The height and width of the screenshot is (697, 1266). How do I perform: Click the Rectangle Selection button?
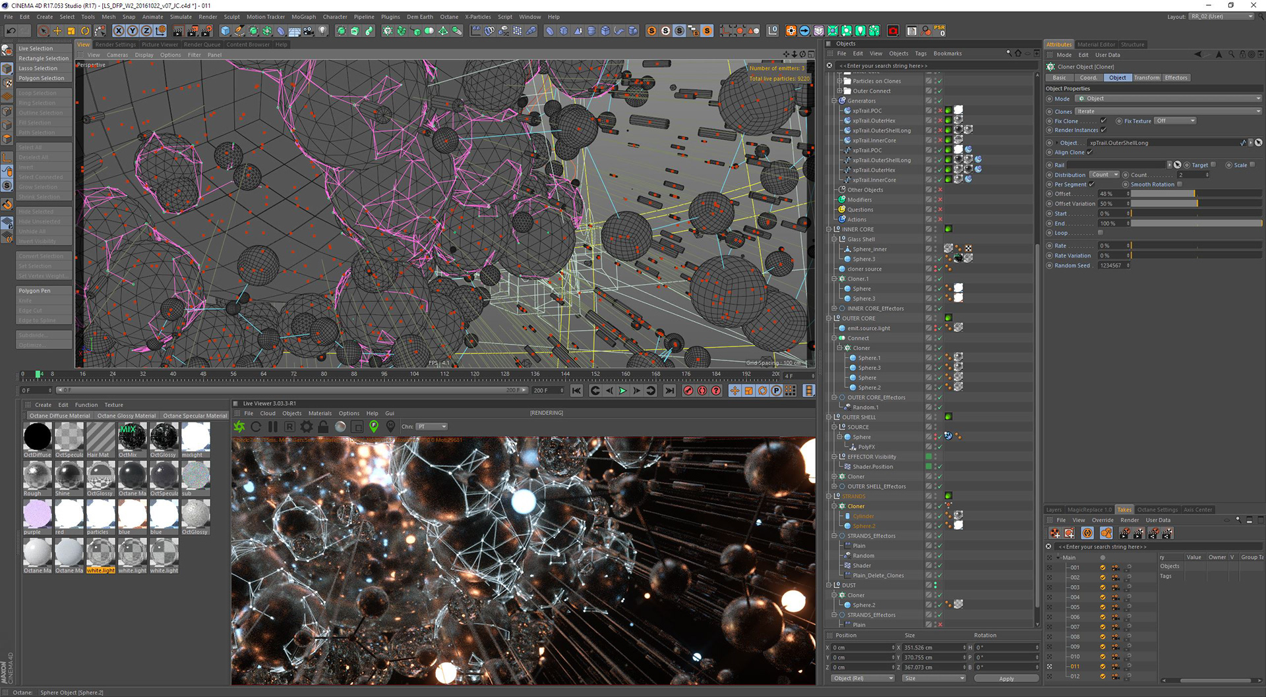tap(44, 59)
